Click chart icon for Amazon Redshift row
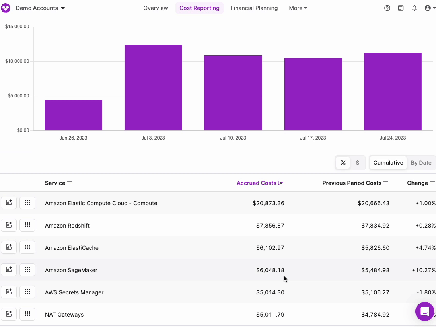 click(x=9, y=226)
